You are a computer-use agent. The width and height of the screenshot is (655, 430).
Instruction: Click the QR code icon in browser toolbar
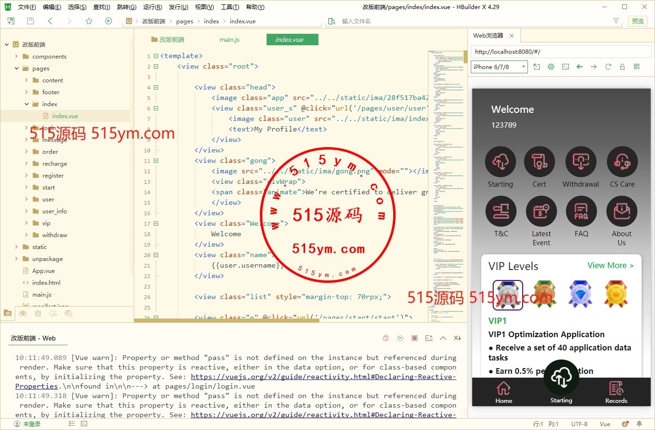point(636,67)
